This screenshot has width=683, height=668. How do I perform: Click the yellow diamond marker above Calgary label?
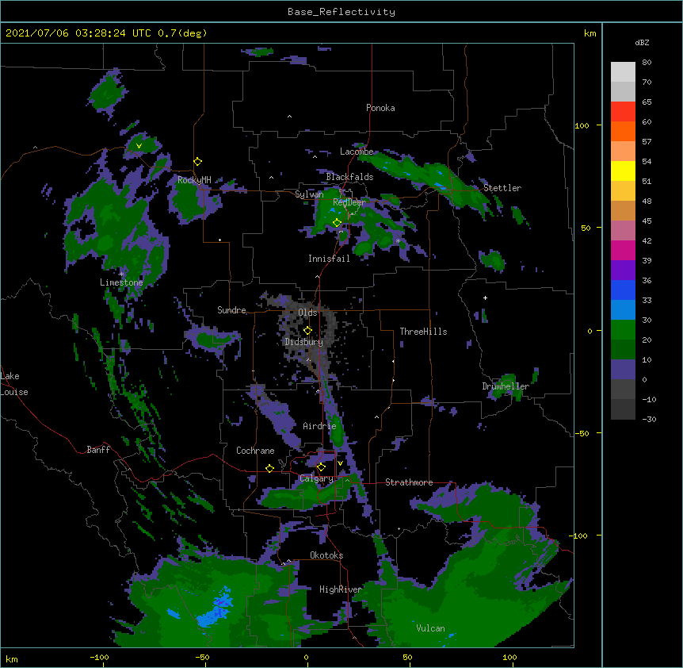click(321, 467)
